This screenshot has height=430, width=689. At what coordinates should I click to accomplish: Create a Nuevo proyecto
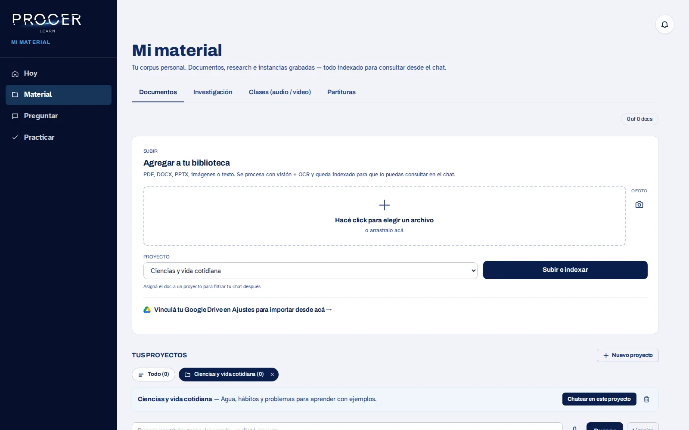[628, 356]
